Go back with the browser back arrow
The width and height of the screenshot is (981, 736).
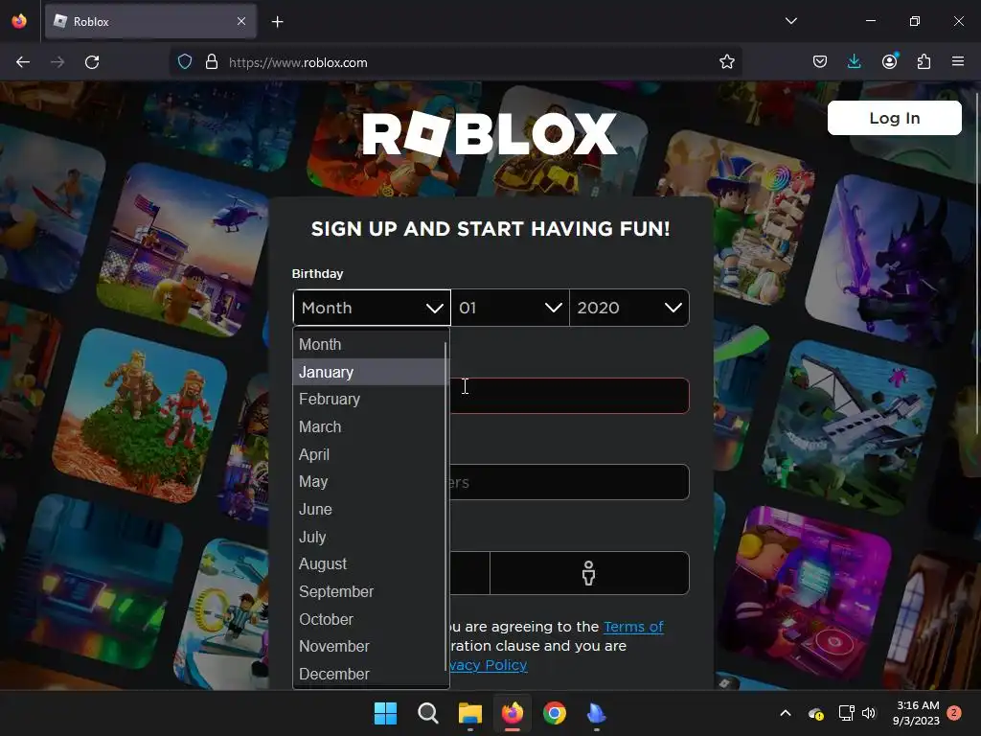click(23, 62)
